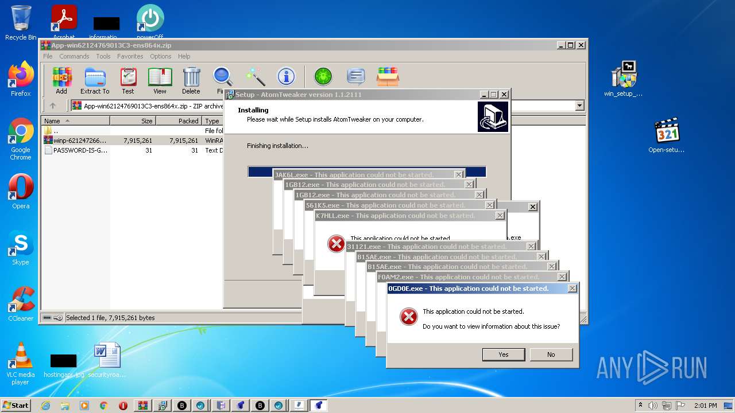Screen dimensions: 735x413
Task: Close the K7HLL.exe error dialog
Action: pos(500,216)
